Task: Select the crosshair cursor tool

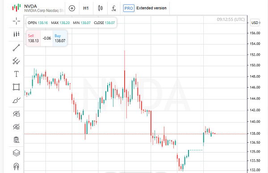Action: (16, 21)
